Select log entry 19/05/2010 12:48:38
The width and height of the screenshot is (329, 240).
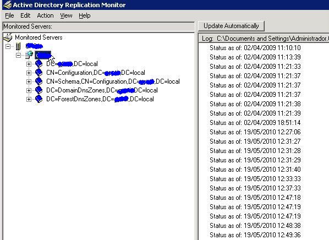coord(255,226)
